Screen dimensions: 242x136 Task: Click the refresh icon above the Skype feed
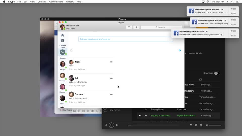[71, 50]
